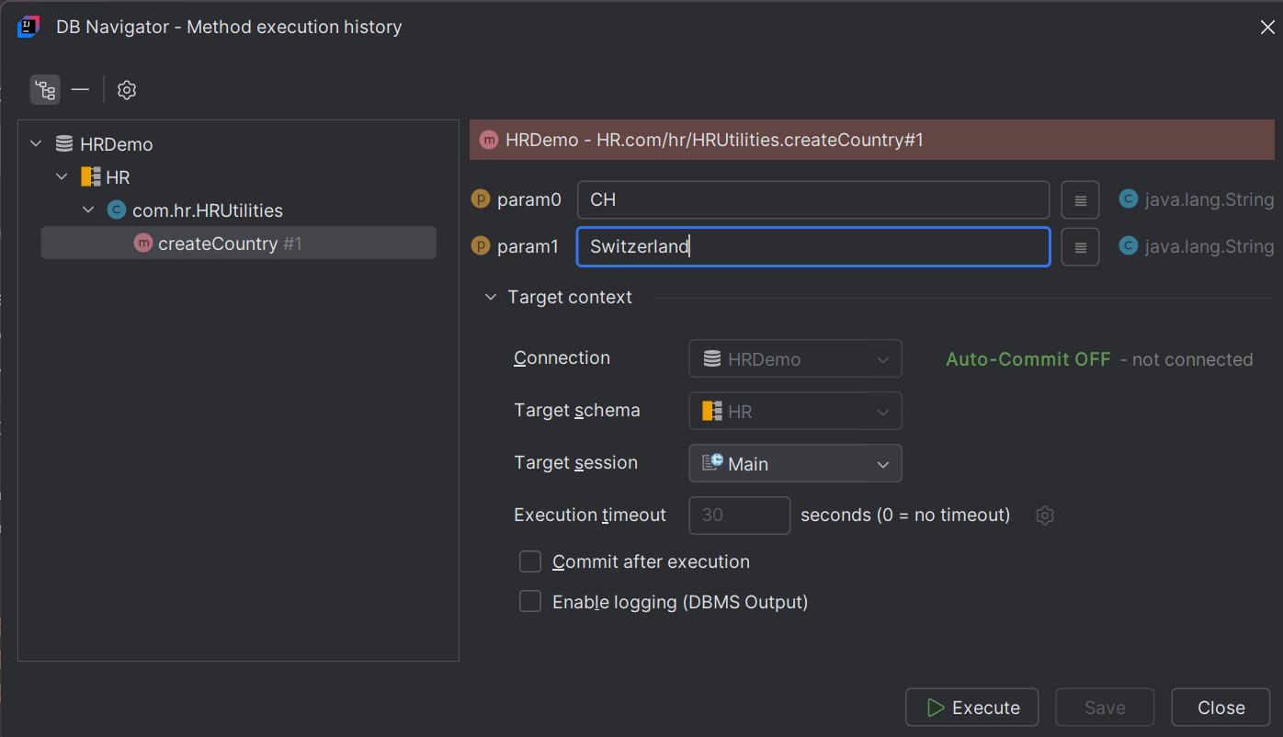Open the value editor beside the param0 field
This screenshot has width=1283, height=737.
coord(1079,199)
